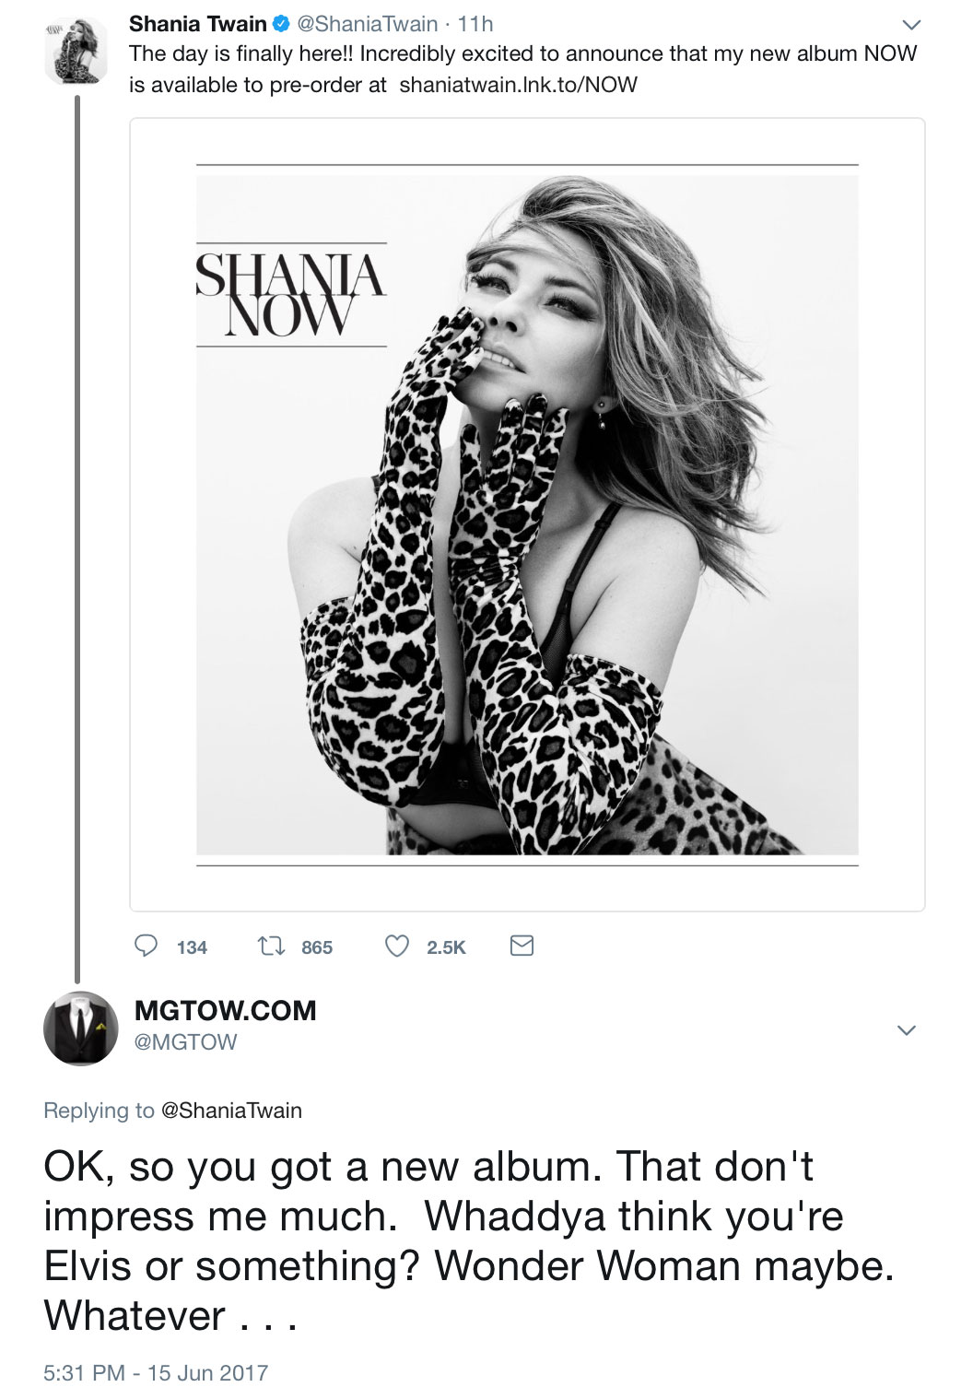
Task: Open MGTOW reply options chevron
Action: pos(907,1029)
